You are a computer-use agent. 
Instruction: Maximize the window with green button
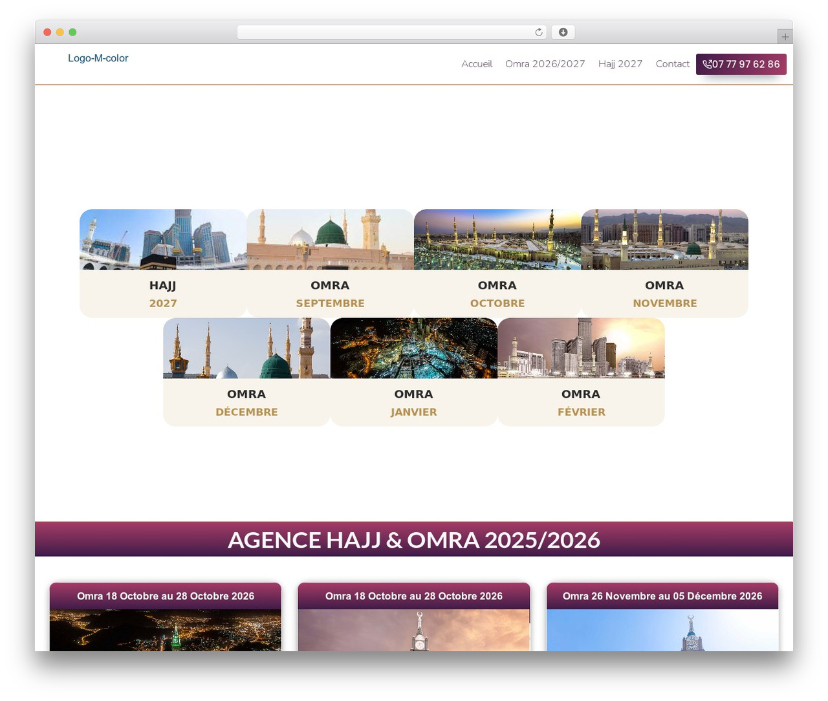72,32
